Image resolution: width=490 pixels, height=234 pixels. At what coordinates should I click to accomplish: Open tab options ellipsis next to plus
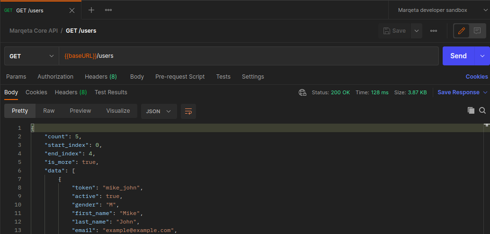(x=108, y=10)
